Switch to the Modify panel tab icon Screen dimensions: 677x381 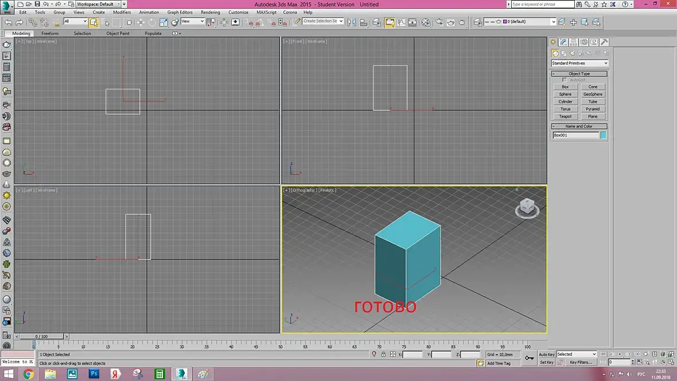563,42
